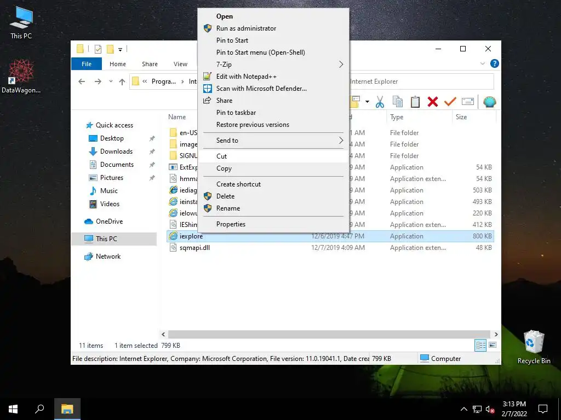Expand the ribbon with the chevron
Image resolution: width=561 pixels, height=420 pixels.
[482, 63]
